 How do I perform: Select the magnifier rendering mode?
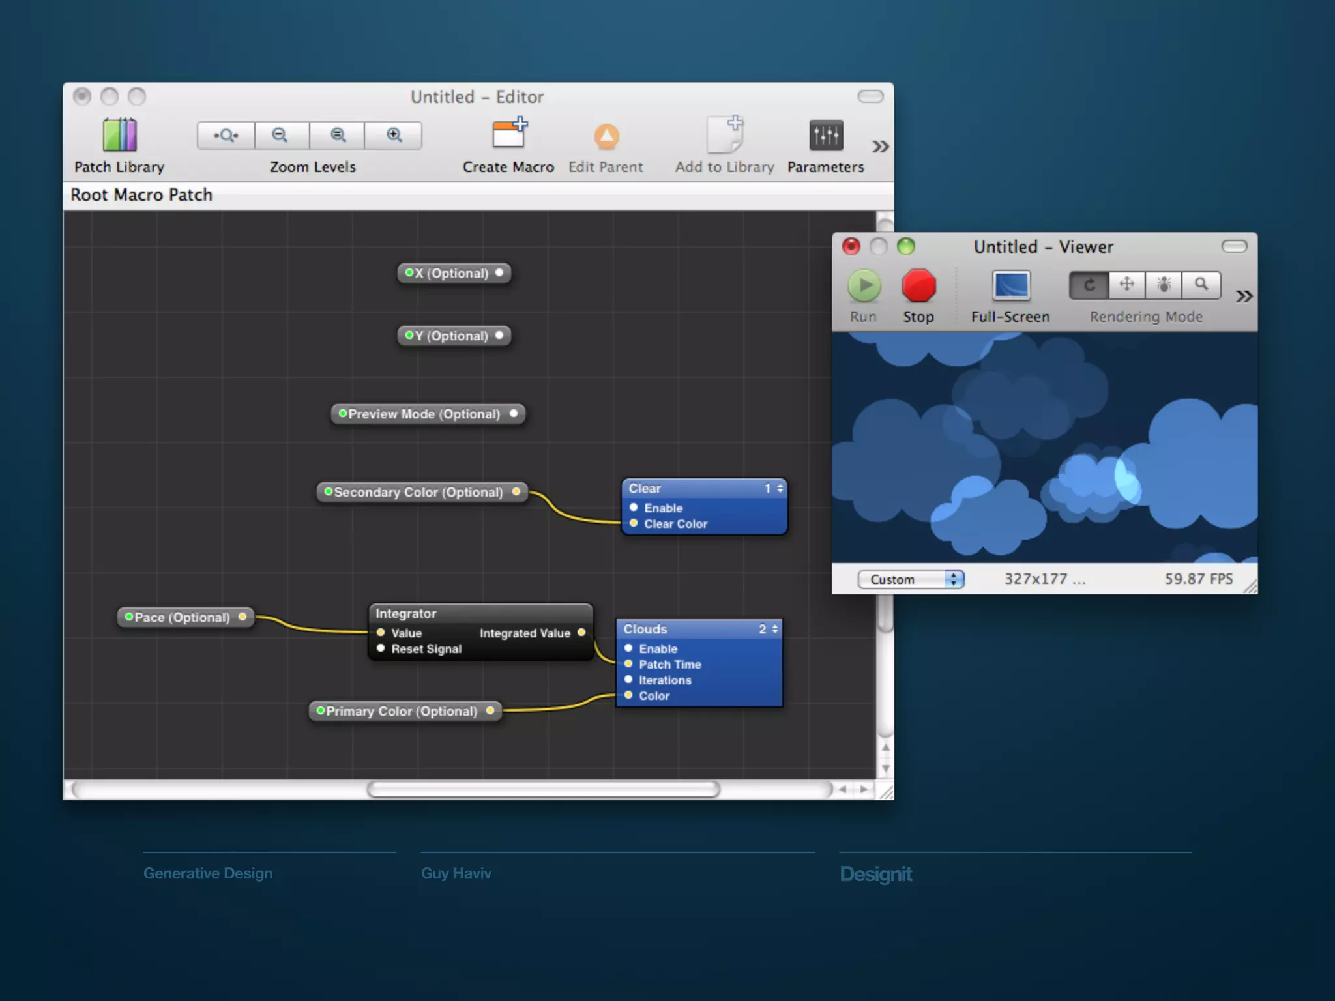pos(1201,285)
